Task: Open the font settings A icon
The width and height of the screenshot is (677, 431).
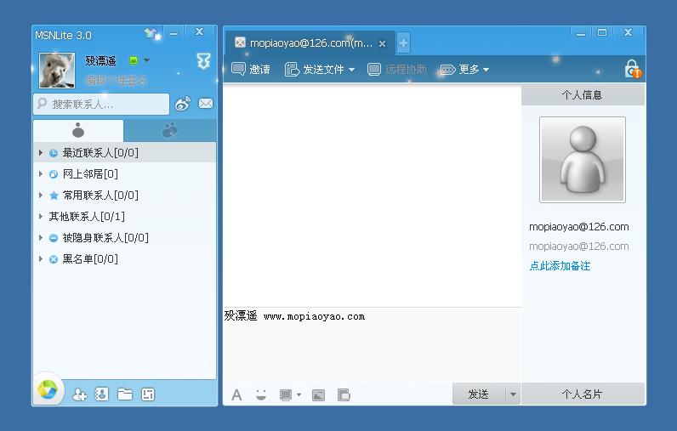Action: pyautogui.click(x=236, y=394)
